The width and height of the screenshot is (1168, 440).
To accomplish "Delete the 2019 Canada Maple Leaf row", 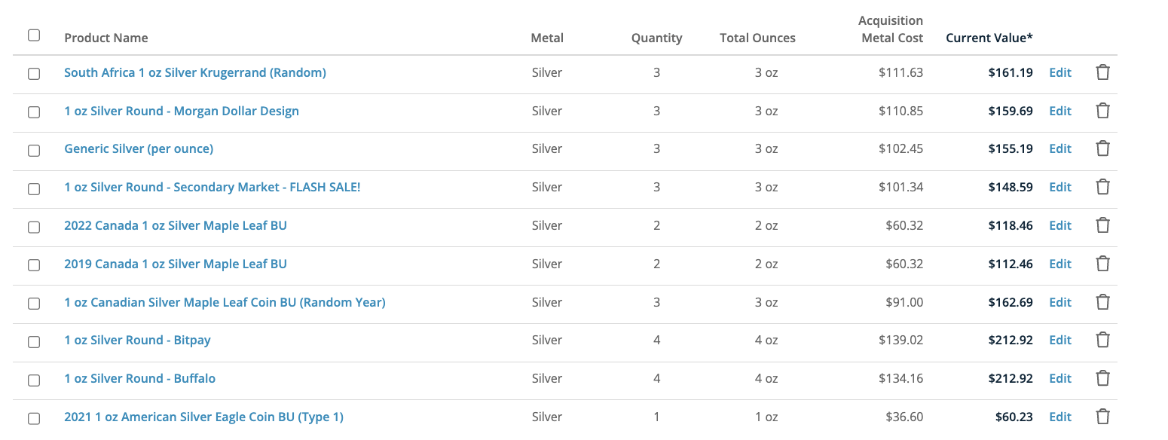I will (x=1102, y=264).
